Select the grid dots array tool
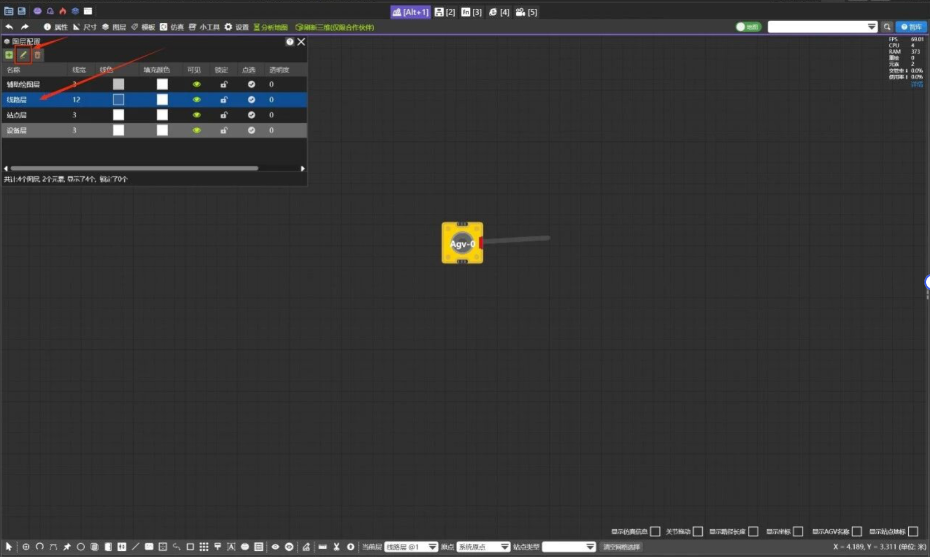This screenshot has width=930, height=557. [204, 547]
